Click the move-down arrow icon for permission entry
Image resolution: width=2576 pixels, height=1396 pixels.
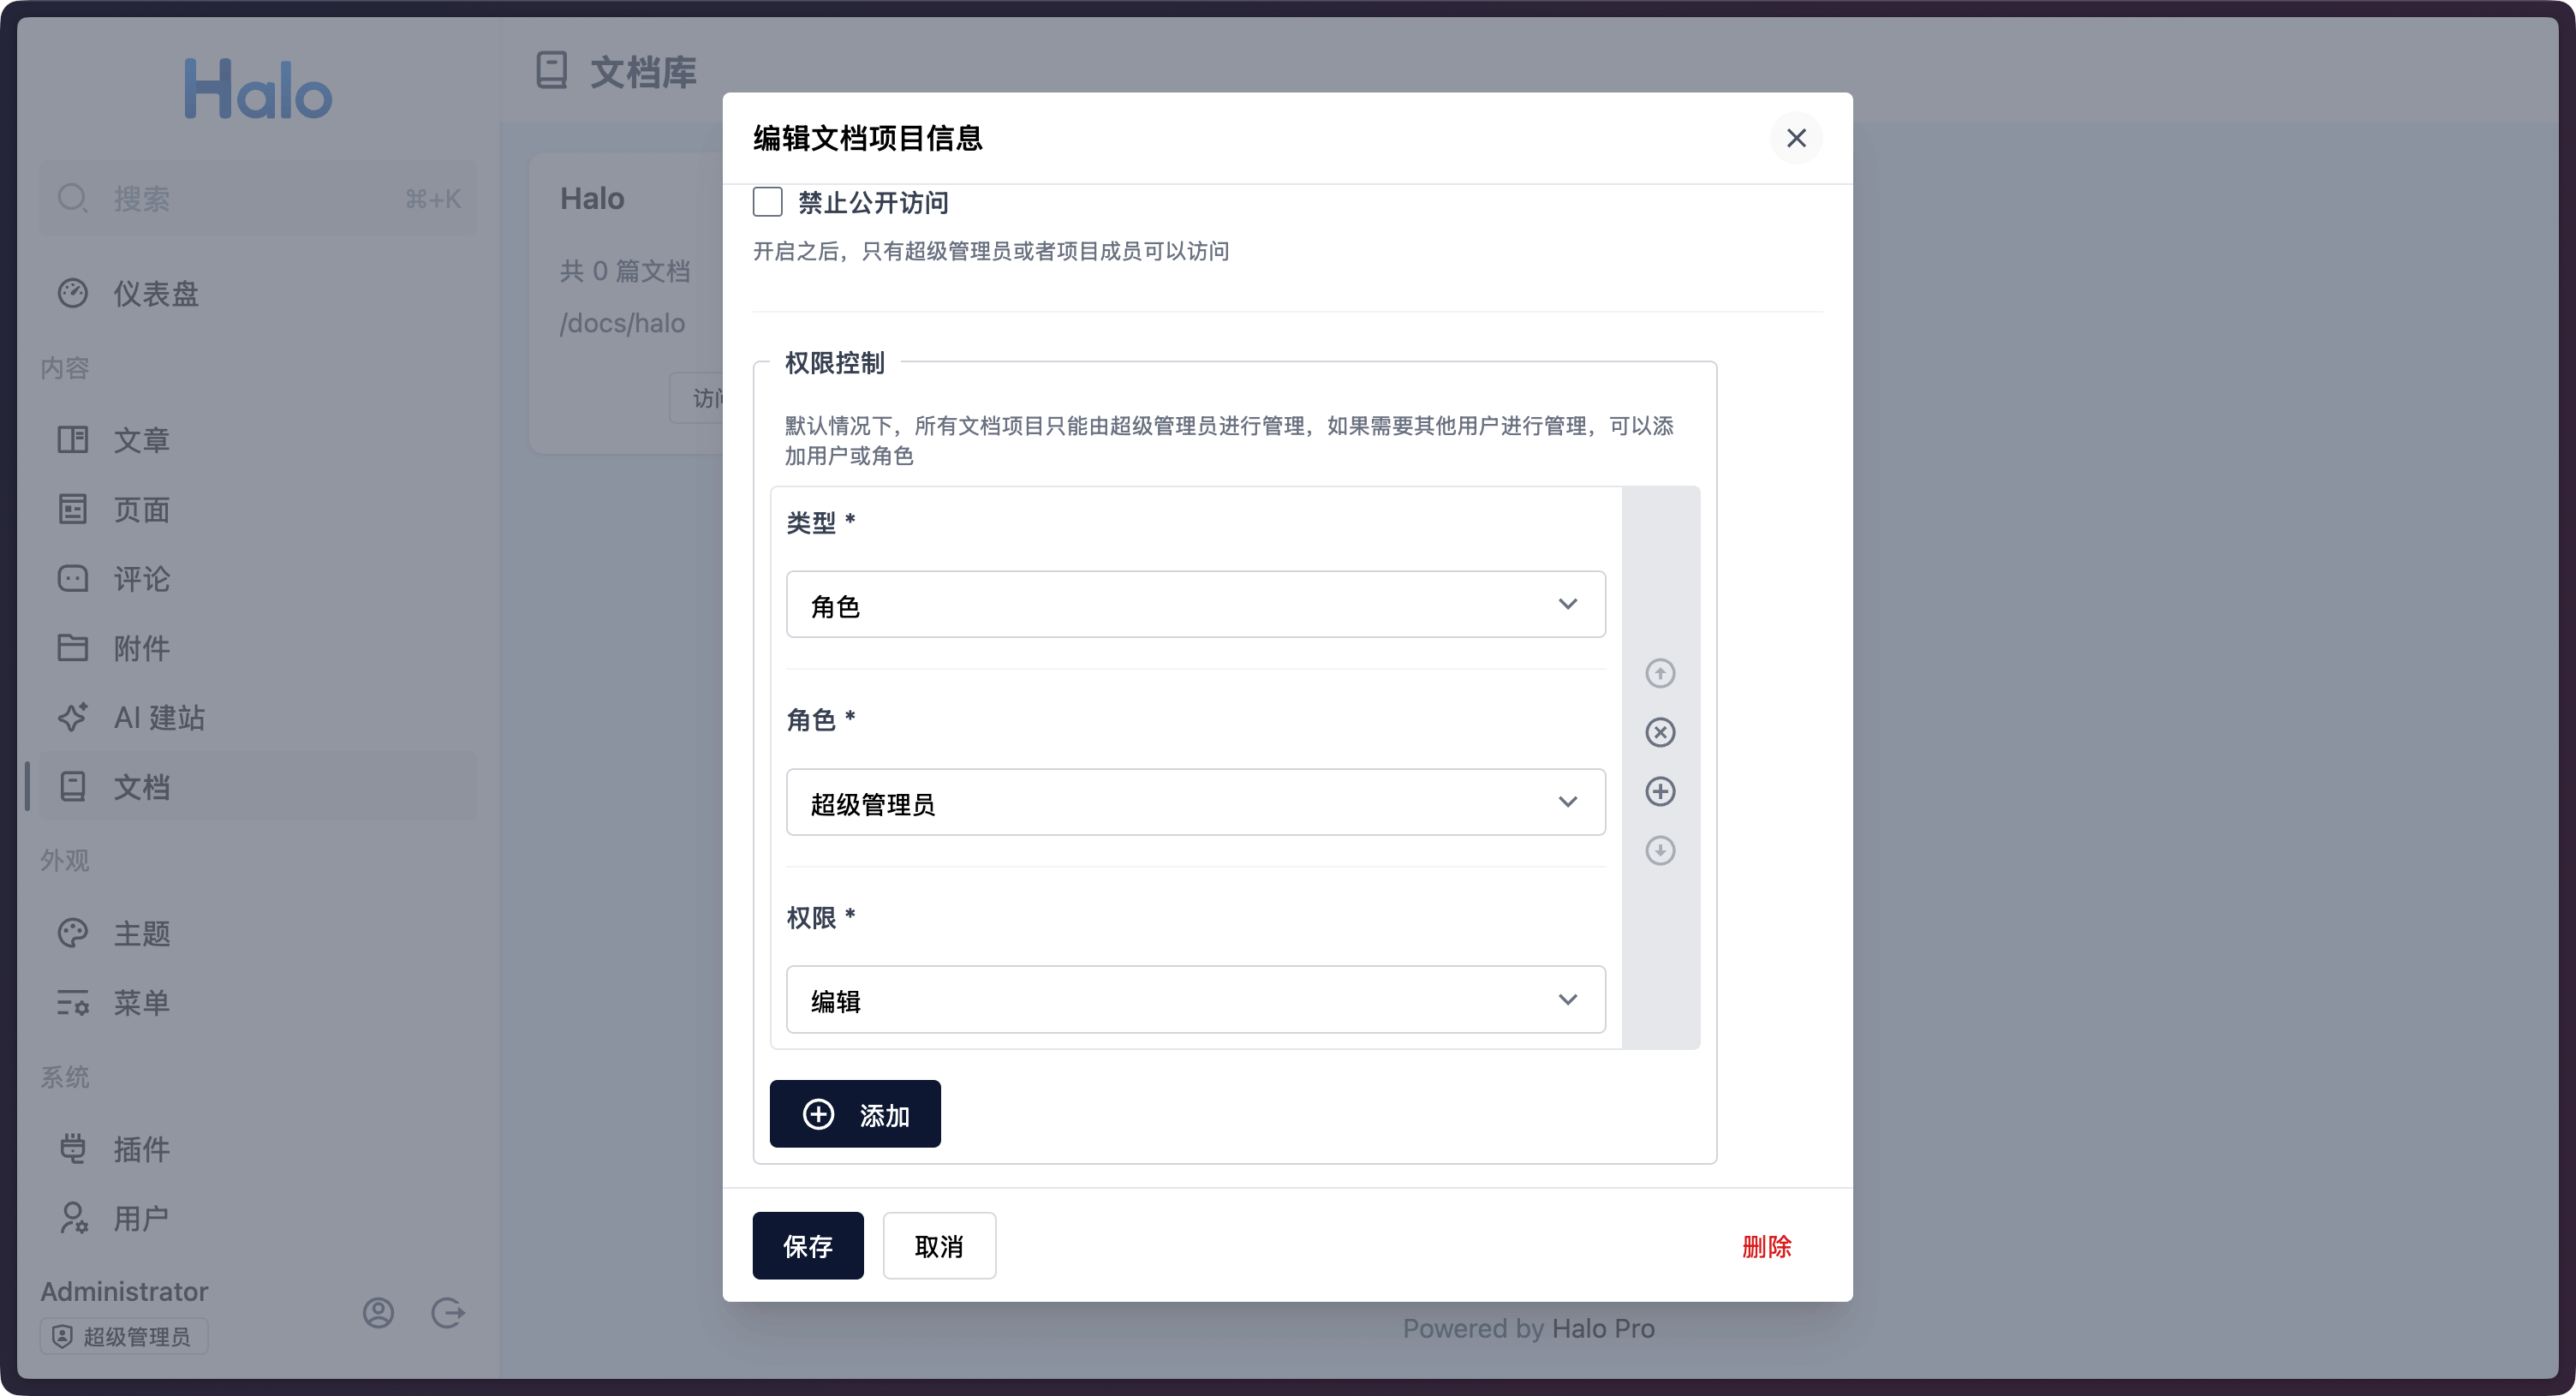pyautogui.click(x=1660, y=850)
